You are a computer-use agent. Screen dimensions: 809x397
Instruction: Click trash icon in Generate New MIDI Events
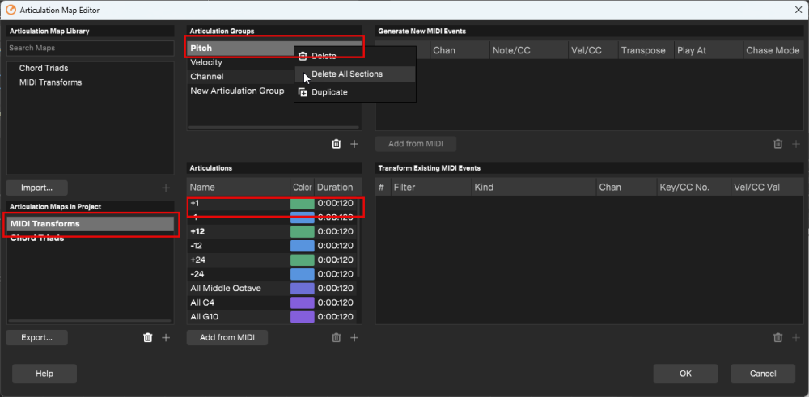coord(777,144)
